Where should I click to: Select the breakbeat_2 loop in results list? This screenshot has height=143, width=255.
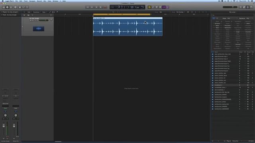233,85
